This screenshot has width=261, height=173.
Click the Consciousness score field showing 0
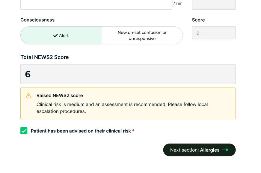click(214, 33)
